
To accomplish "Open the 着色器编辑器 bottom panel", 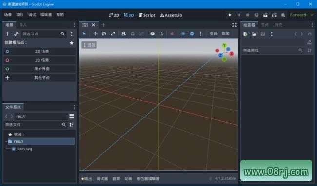I will [148, 179].
